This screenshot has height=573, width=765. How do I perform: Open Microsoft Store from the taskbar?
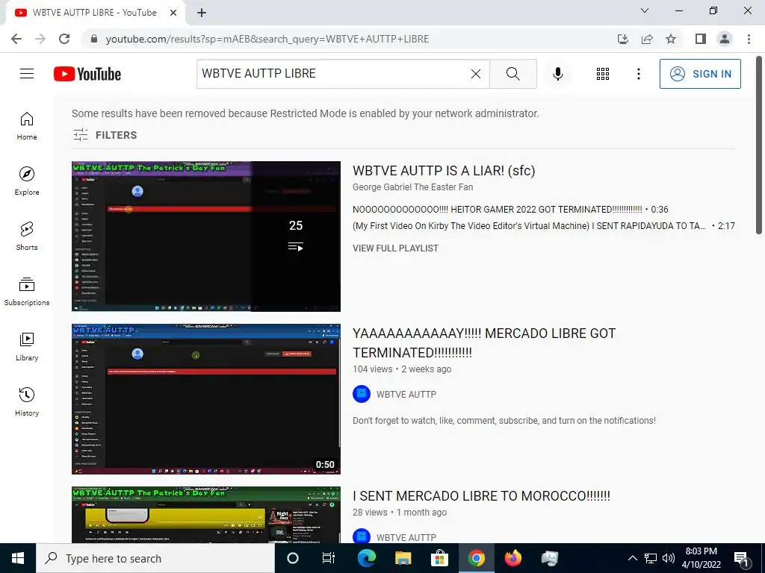coord(439,558)
